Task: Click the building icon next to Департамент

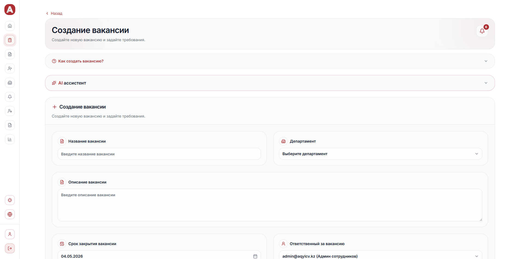Action: point(283,141)
